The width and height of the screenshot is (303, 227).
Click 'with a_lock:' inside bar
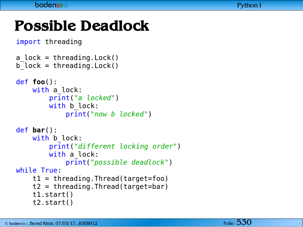(74, 154)
